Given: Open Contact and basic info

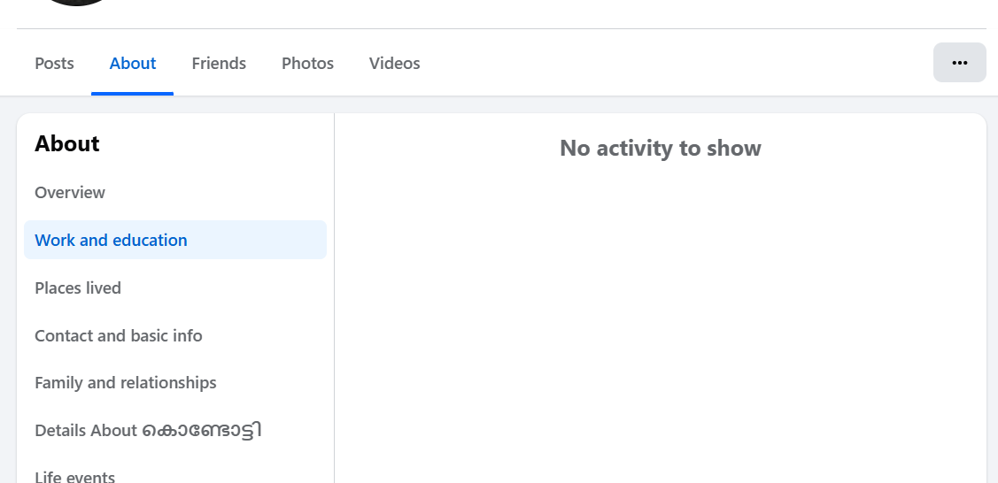Looking at the screenshot, I should coord(119,336).
